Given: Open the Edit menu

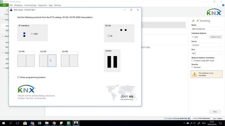Looking at the screenshot, I should 11,5.
